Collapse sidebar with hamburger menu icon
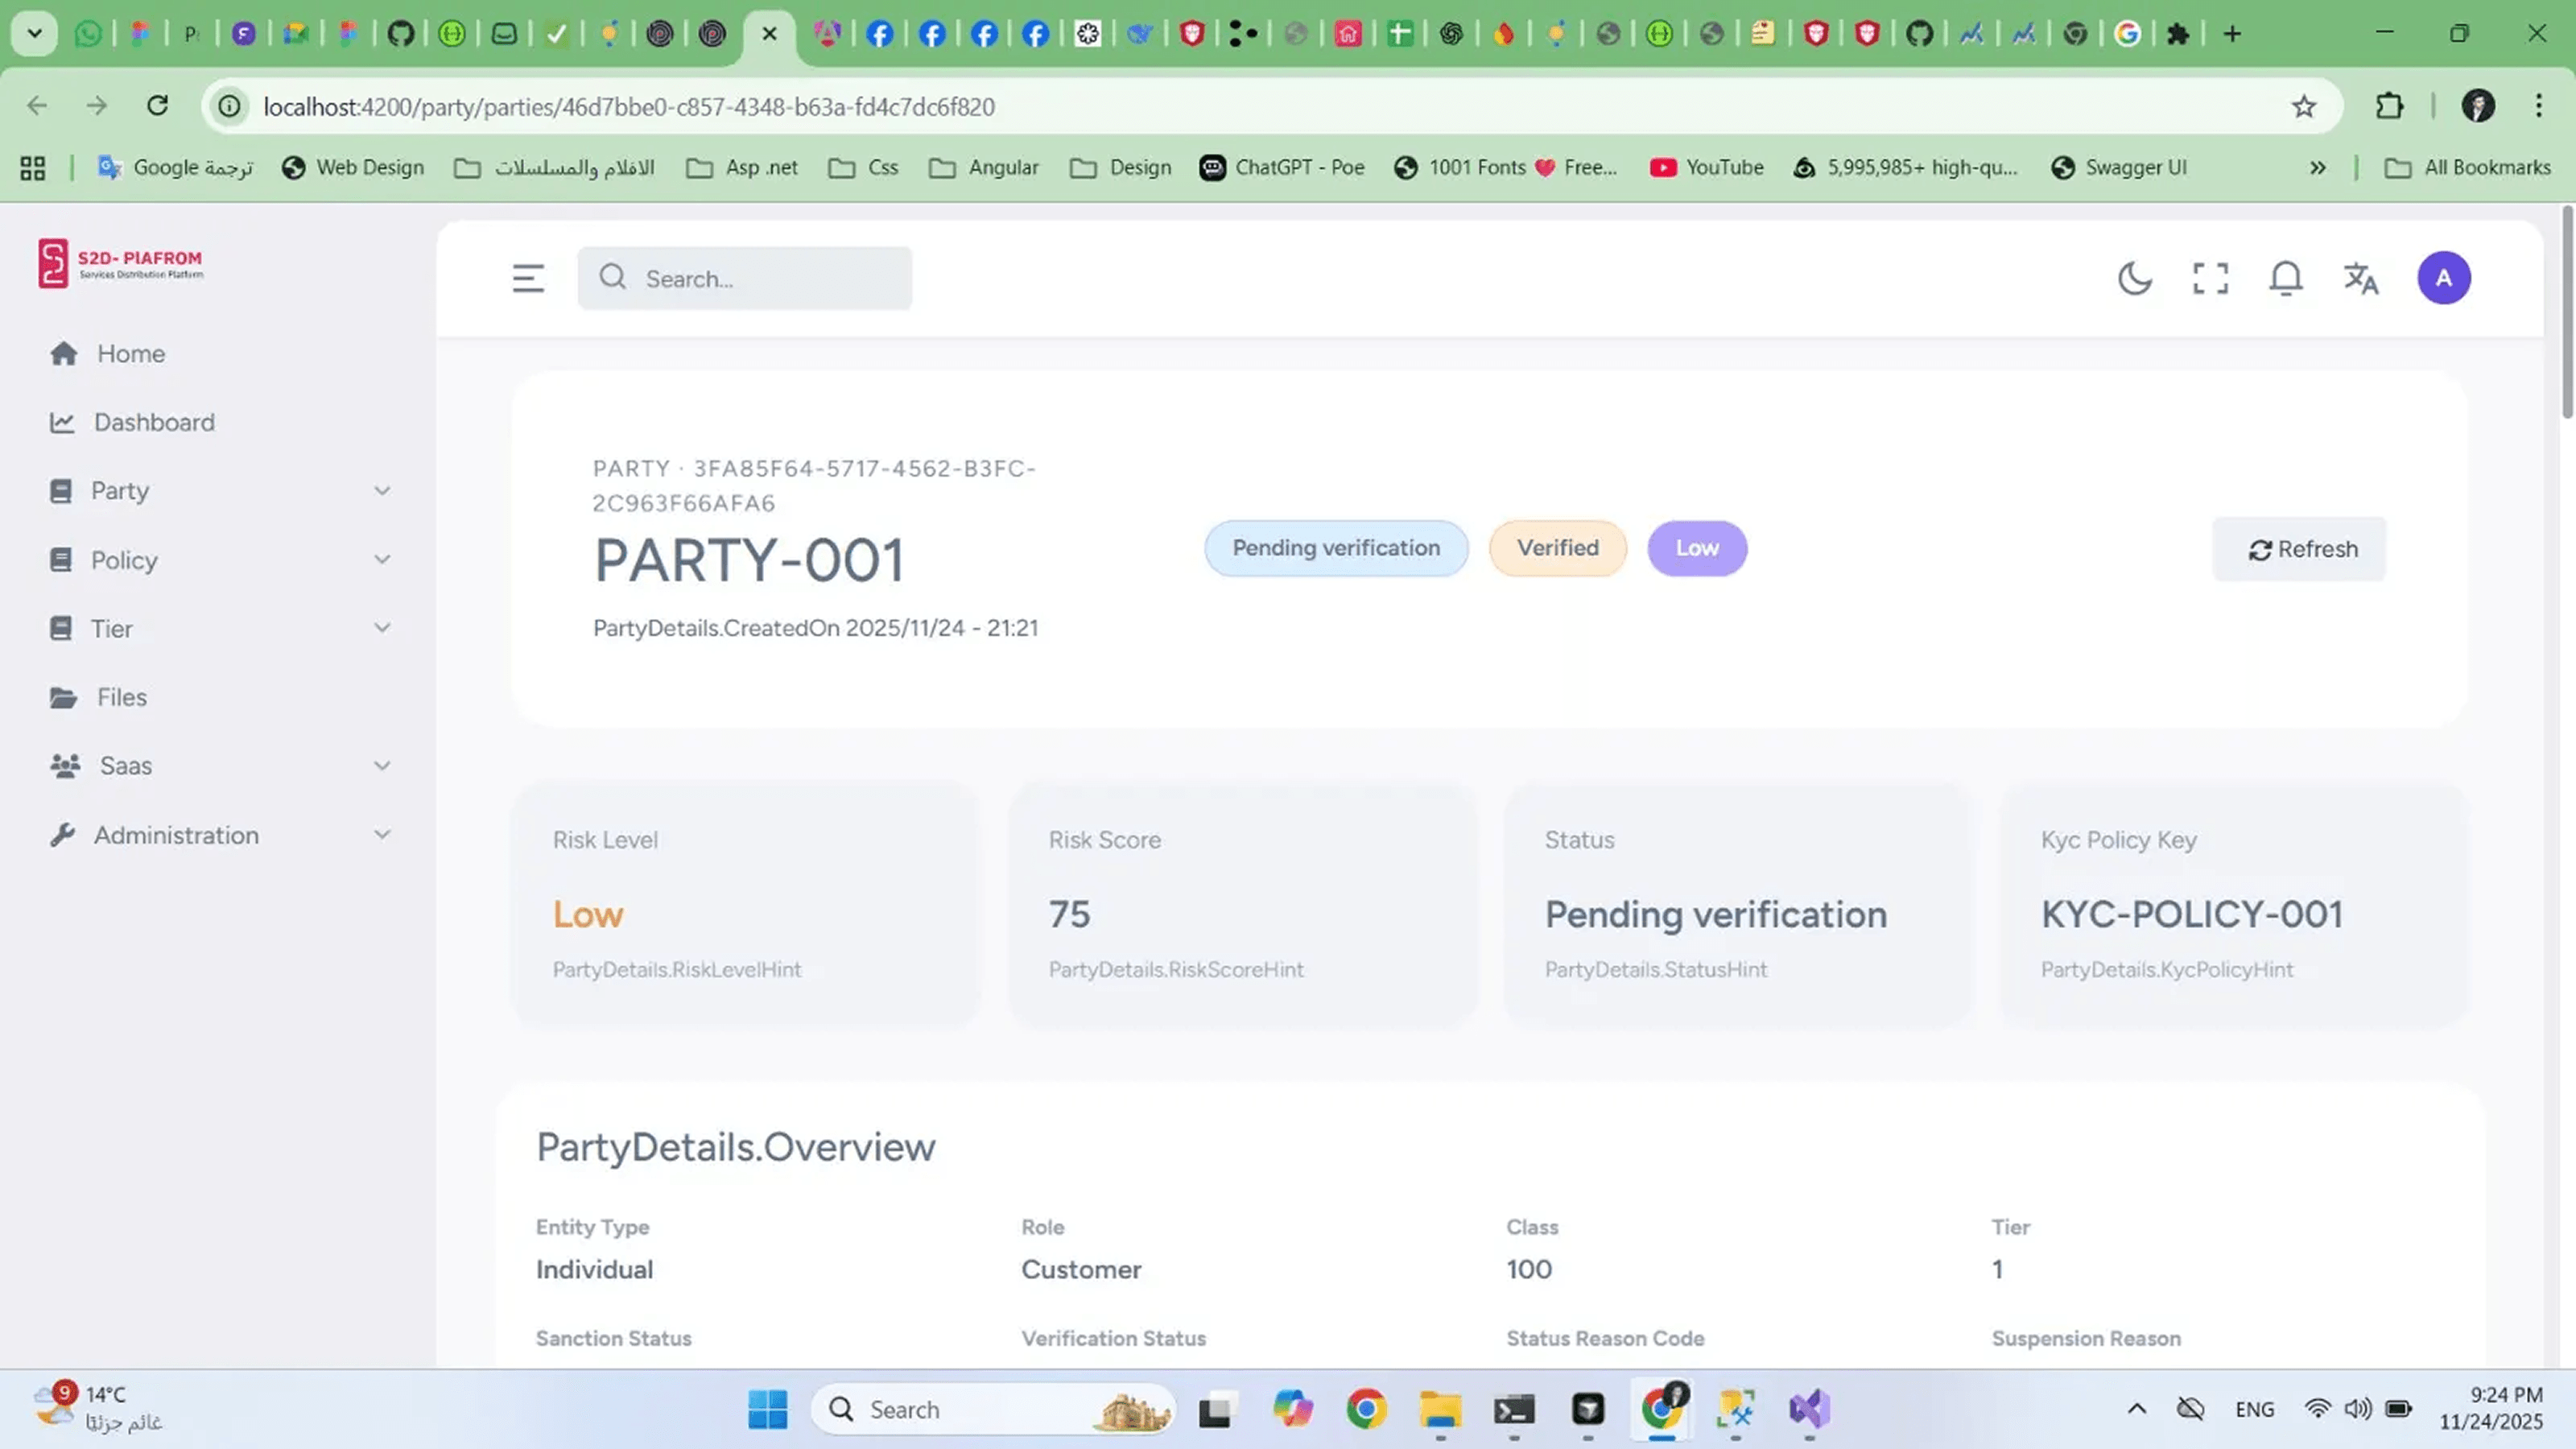This screenshot has height=1449, width=2576. (x=528, y=278)
